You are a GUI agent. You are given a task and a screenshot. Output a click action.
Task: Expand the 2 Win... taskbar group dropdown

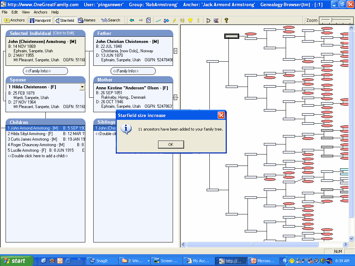click(148, 261)
